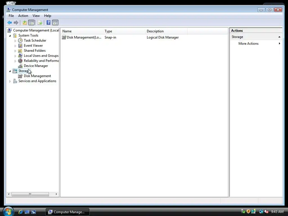Sort the list by Type column
Image resolution: width=288 pixels, height=216 pixels.
pyautogui.click(x=124, y=31)
